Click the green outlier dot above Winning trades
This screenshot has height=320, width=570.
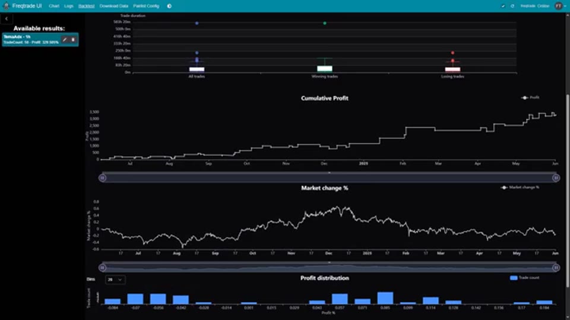tap(325, 23)
